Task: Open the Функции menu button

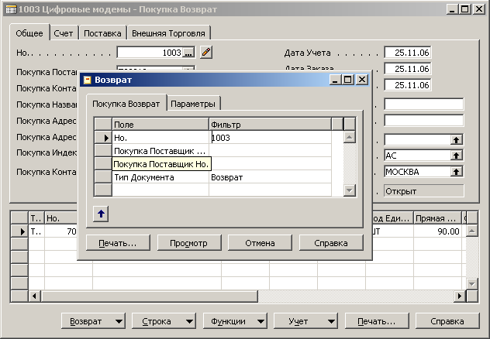Action: (x=235, y=321)
